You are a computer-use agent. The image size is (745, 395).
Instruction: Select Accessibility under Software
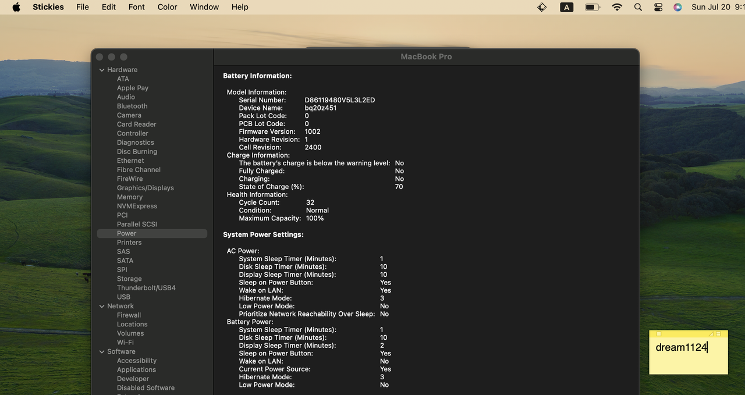click(x=137, y=361)
